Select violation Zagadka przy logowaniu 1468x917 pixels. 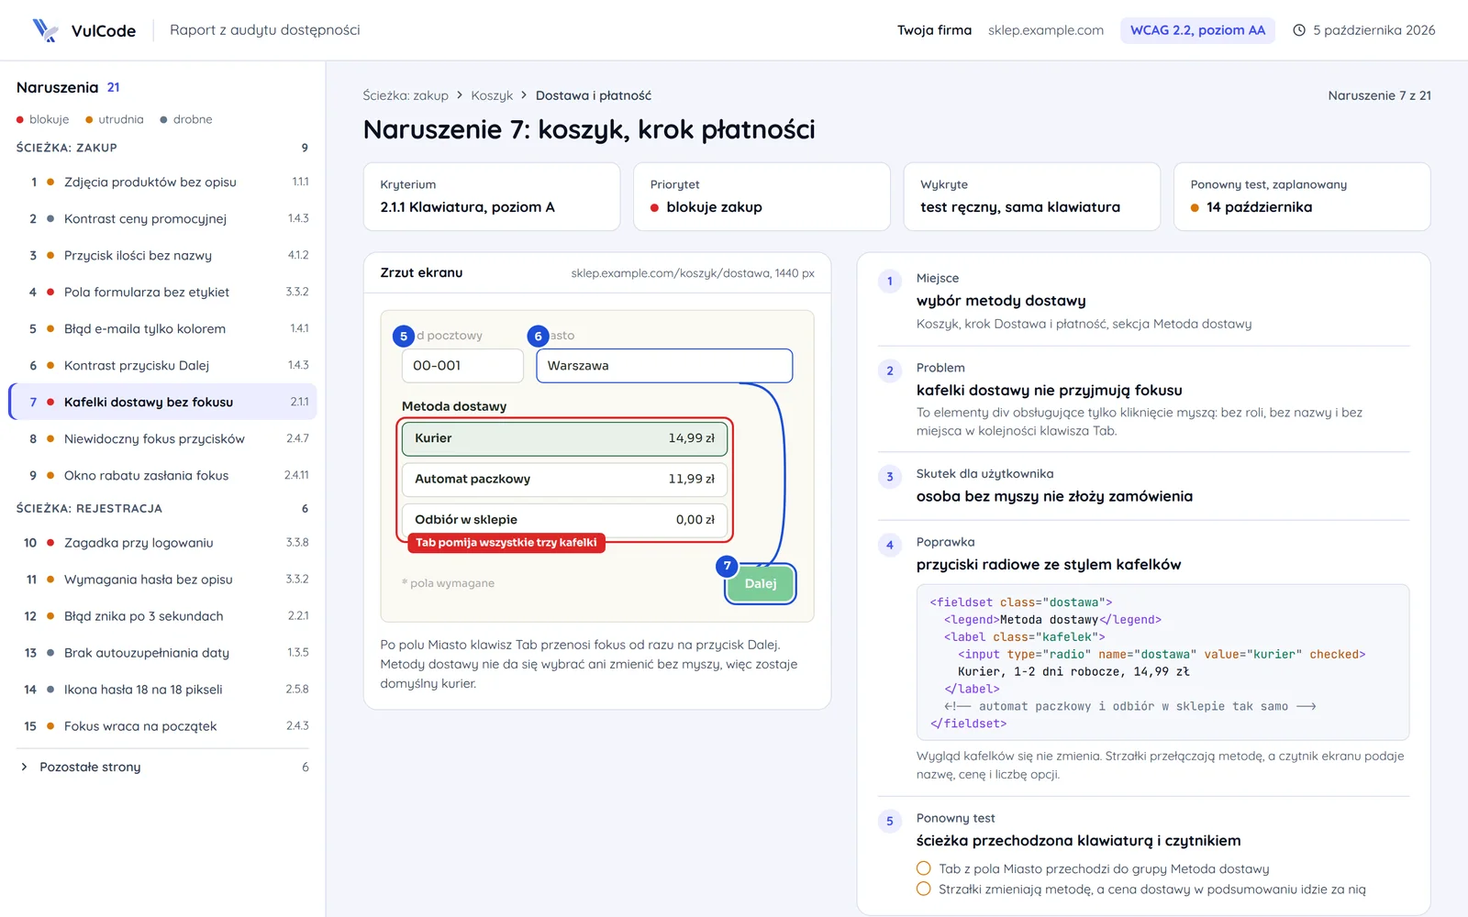point(163,543)
